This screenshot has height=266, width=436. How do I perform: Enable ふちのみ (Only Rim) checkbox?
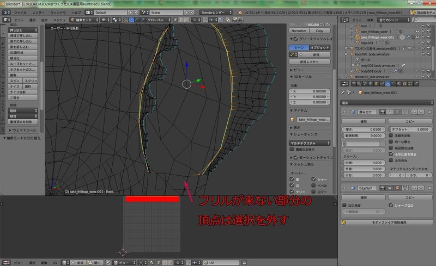pyautogui.click(x=391, y=160)
